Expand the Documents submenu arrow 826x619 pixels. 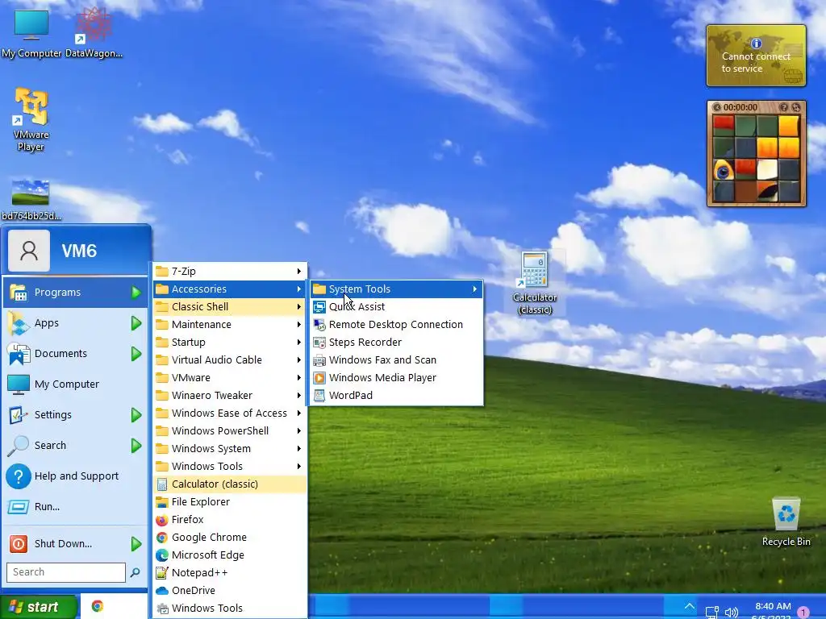(x=136, y=354)
